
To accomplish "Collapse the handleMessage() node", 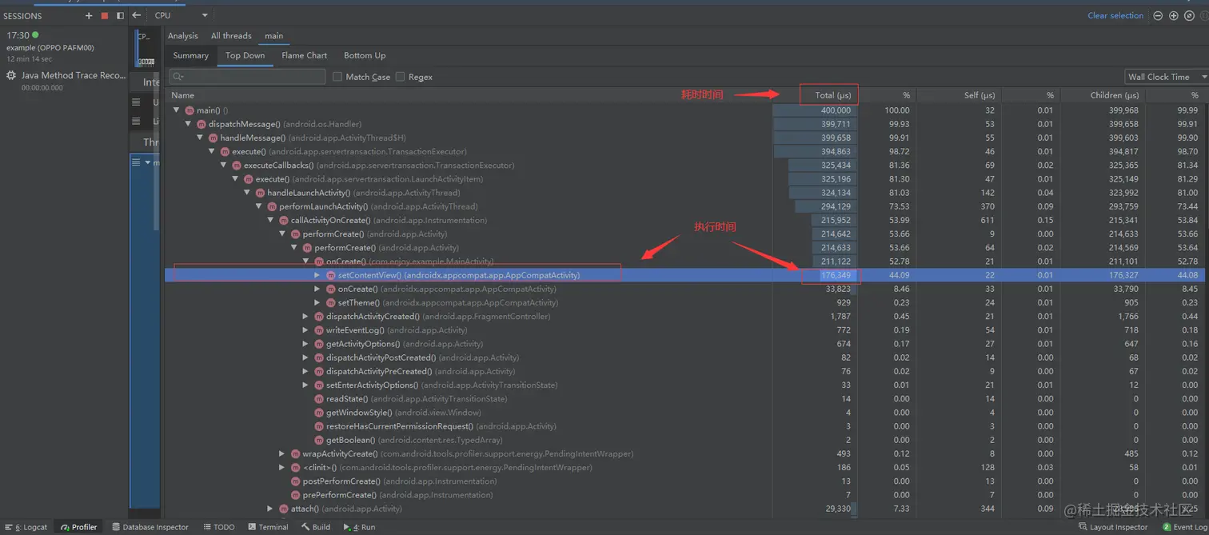I will pyautogui.click(x=201, y=138).
